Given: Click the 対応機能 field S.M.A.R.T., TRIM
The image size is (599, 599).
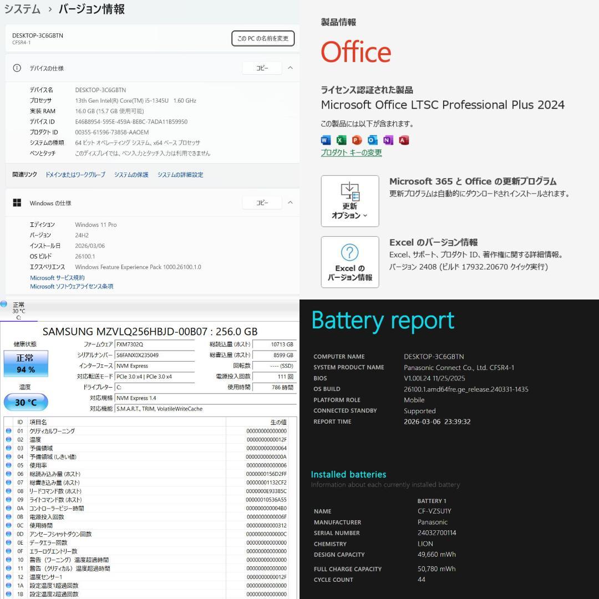Looking at the screenshot, I should pyautogui.click(x=206, y=409).
